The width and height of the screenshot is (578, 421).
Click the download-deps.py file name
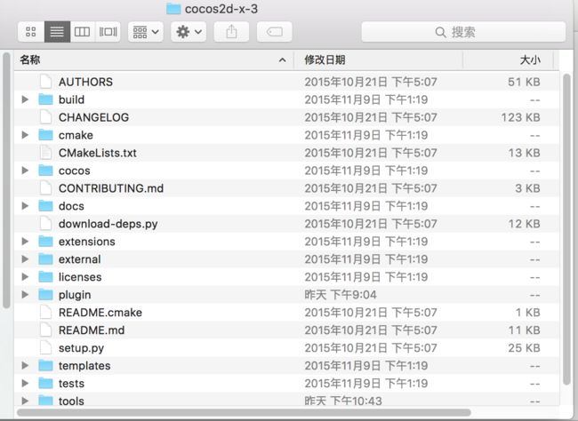108,224
